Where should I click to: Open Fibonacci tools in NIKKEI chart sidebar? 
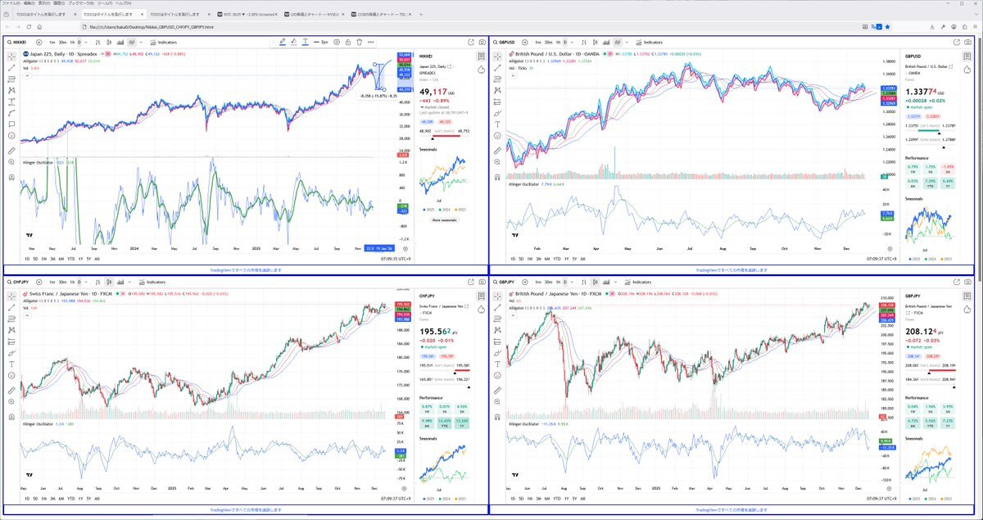pos(12,79)
